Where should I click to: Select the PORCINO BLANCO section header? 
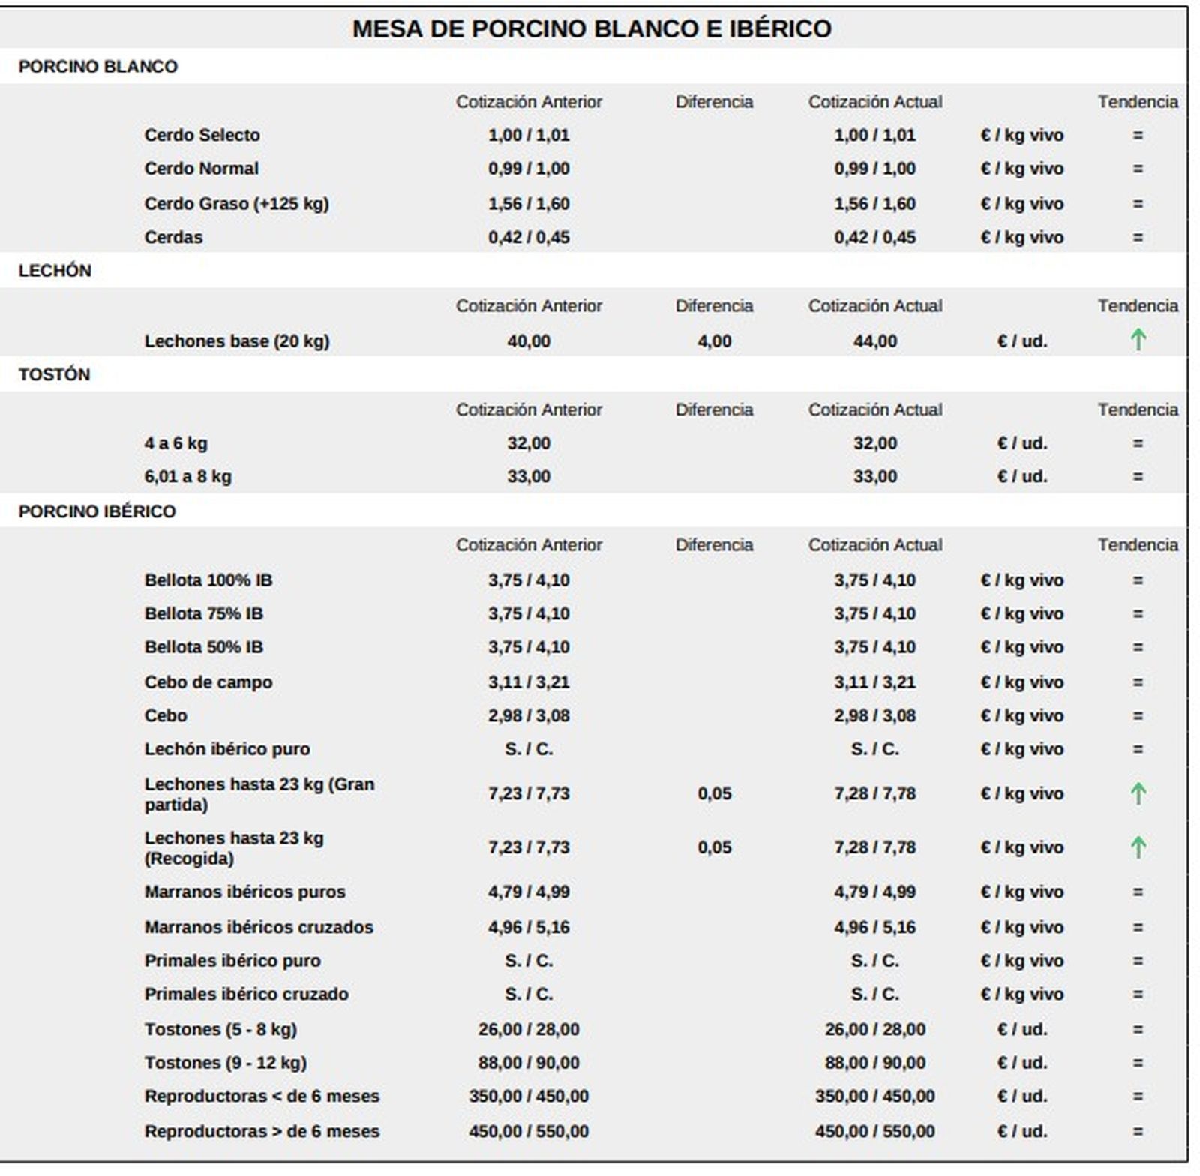[97, 67]
